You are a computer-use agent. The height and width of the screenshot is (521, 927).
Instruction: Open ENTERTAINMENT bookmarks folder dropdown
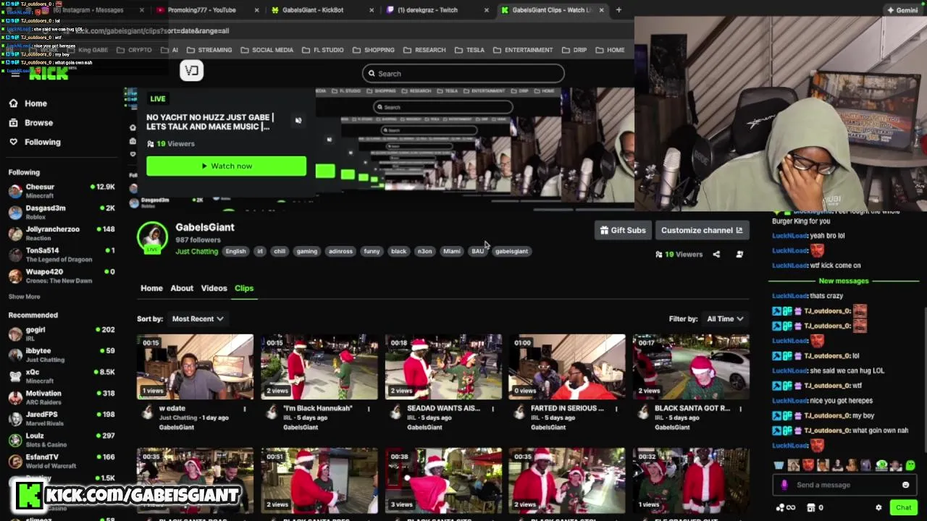pos(522,50)
